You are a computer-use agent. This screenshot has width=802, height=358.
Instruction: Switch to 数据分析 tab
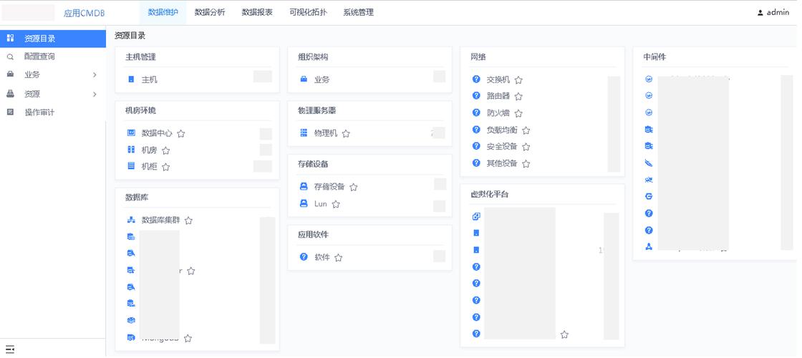coord(210,13)
